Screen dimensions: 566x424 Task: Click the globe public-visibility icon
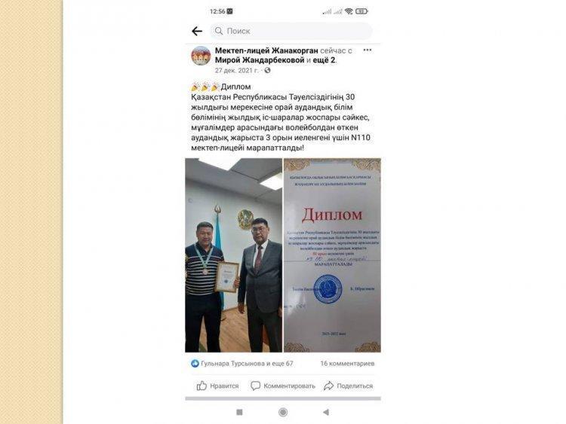267,71
